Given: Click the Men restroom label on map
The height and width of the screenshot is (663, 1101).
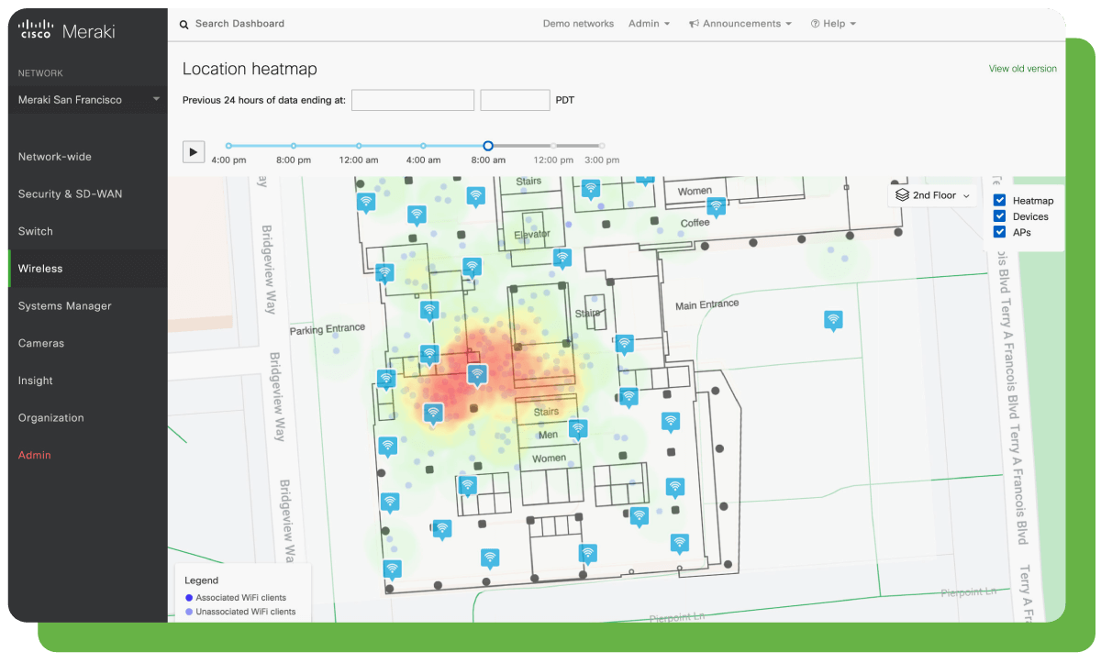Looking at the screenshot, I should tap(548, 435).
